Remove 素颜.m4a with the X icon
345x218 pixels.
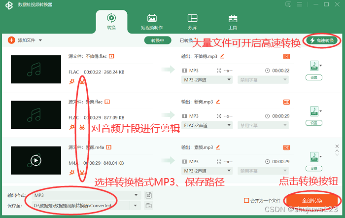(x=337, y=146)
